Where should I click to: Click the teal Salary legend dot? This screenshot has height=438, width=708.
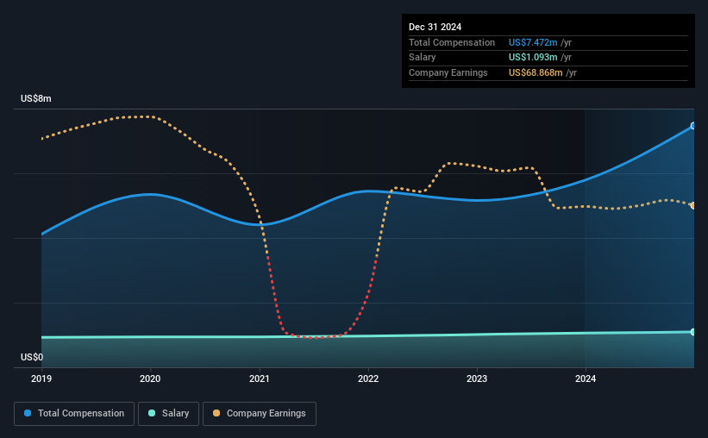click(152, 413)
